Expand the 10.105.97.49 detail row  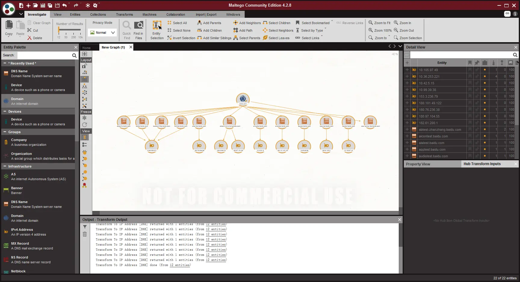pos(407,70)
